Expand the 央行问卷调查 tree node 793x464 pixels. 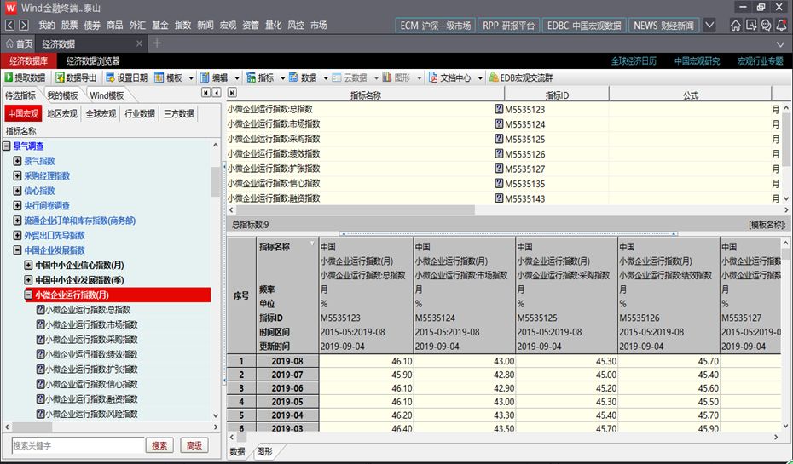(x=17, y=205)
